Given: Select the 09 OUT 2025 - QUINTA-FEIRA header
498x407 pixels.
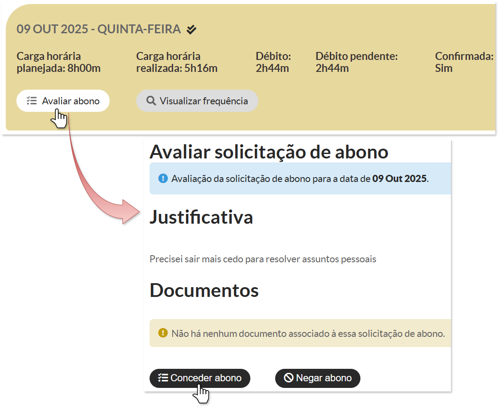Looking at the screenshot, I should (x=99, y=30).
